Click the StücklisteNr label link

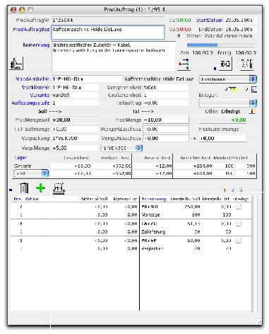tap(35, 88)
